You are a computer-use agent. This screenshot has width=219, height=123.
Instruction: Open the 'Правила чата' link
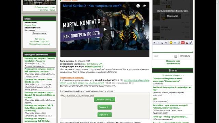click(x=173, y=61)
